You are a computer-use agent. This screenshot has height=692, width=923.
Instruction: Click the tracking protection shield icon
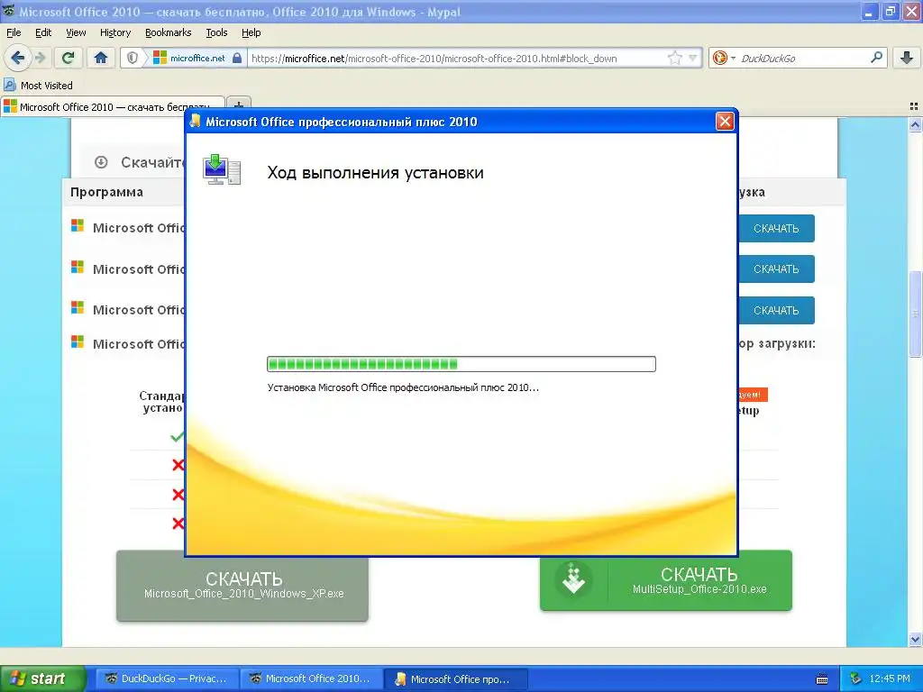click(133, 58)
